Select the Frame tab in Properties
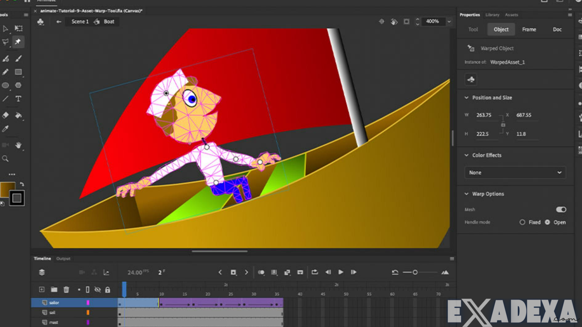 [x=529, y=29]
